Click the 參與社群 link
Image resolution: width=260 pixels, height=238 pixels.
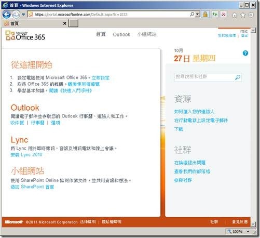point(183,180)
